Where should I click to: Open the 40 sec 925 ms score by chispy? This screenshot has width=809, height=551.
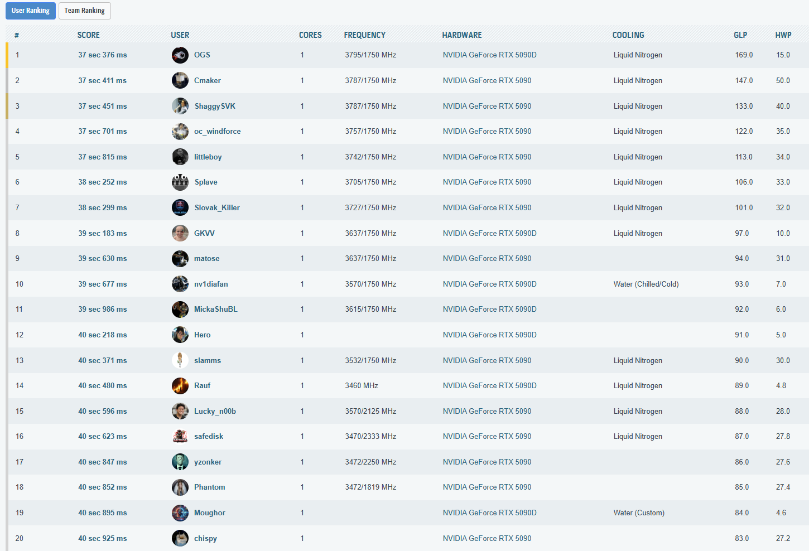pos(103,539)
